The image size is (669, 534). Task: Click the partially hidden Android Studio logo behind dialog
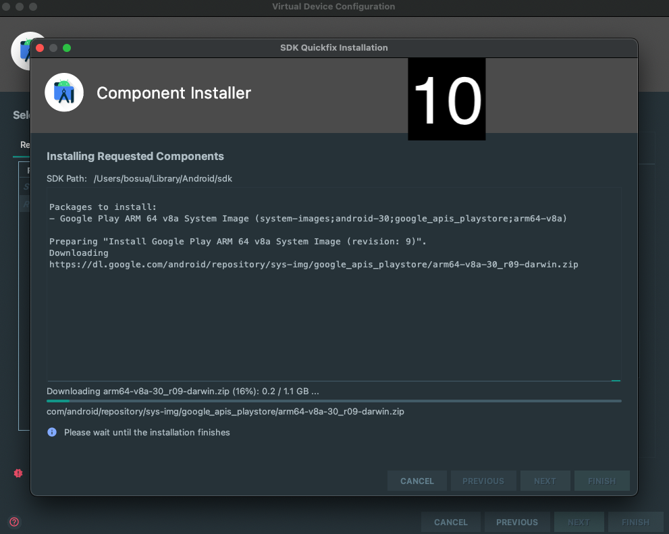[x=21, y=50]
